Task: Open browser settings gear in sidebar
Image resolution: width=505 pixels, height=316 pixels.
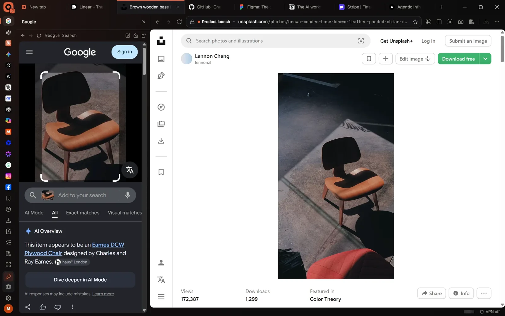Action: tap(9, 298)
